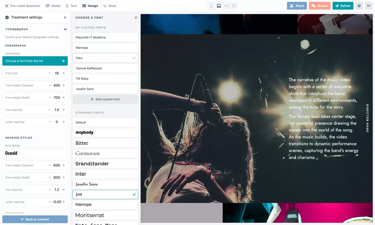Viewport: 375px width, 225px height.
Task: Click Add custom font button
Action: coord(105,99)
